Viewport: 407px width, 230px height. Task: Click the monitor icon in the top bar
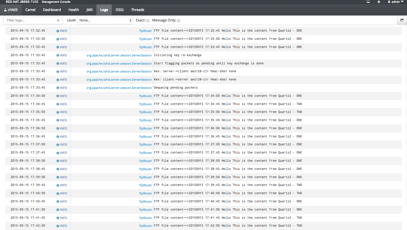click(x=368, y=2)
